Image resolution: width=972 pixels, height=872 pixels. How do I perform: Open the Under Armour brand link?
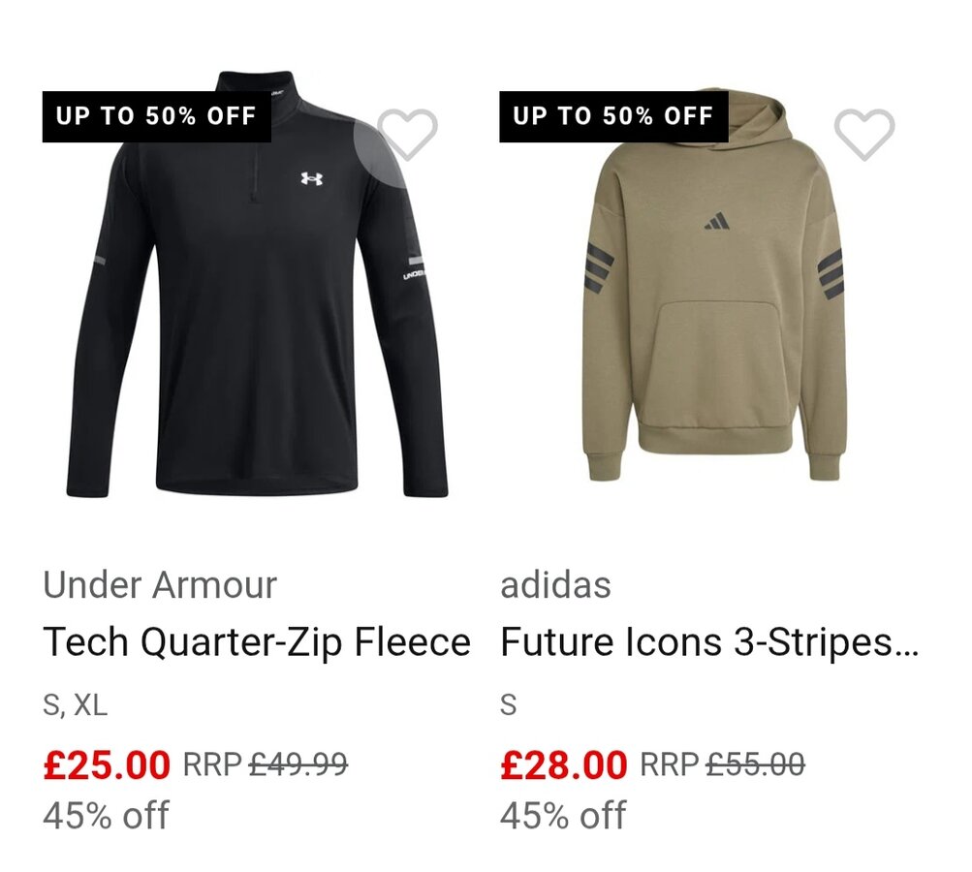point(160,585)
